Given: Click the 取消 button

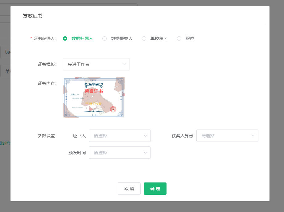Looking at the screenshot, I should pyautogui.click(x=129, y=189).
